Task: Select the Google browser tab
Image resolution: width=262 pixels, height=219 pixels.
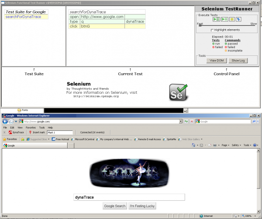Action: pos(35,146)
